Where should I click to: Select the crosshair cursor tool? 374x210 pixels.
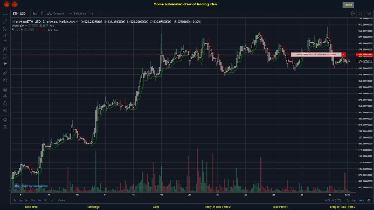click(x=5, y=15)
